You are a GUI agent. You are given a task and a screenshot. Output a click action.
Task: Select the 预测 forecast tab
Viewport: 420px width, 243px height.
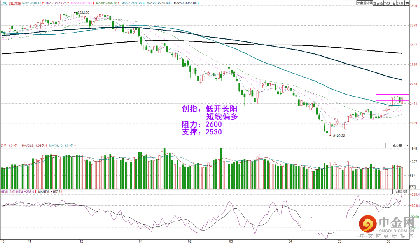pos(400,3)
